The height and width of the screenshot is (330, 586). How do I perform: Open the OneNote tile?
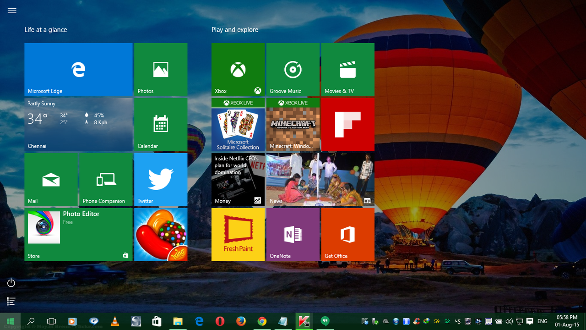coord(293,235)
